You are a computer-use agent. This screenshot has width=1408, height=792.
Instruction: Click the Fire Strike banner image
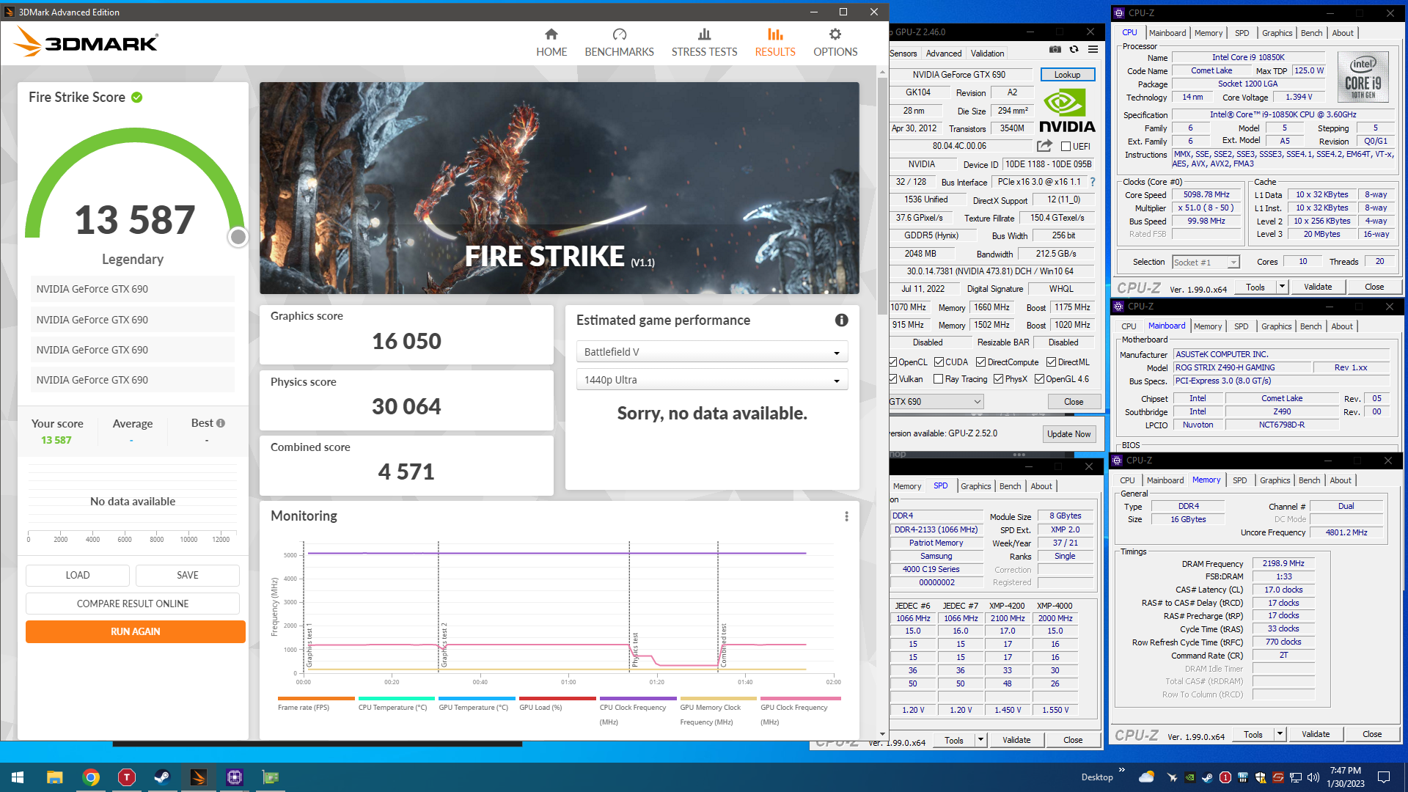[x=560, y=188]
